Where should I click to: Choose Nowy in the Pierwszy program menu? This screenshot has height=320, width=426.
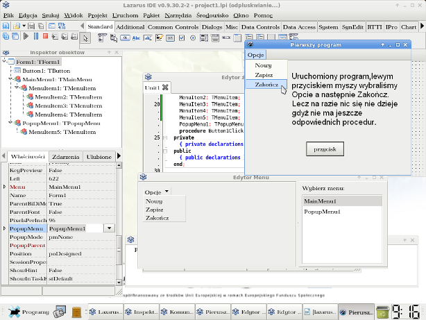click(x=266, y=65)
